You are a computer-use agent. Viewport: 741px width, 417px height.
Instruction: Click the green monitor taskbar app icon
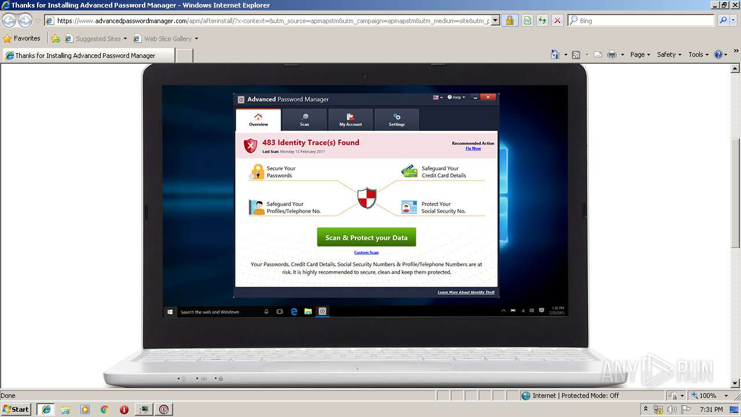[144, 409]
